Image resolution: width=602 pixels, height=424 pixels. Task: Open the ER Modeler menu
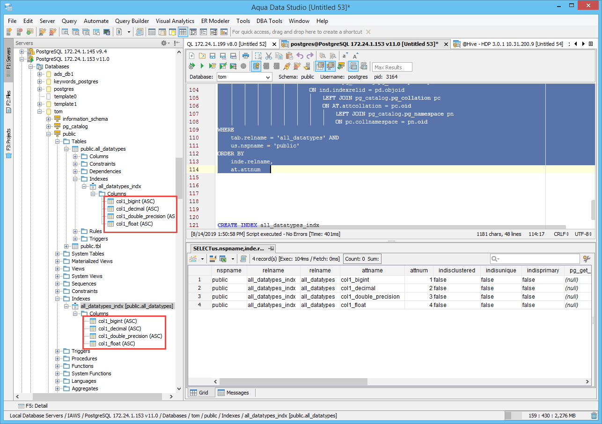215,21
